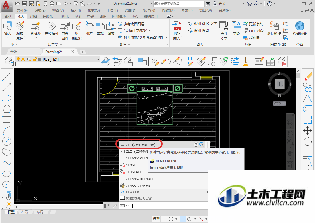Open the Modify menu
This screenshot has width=315, height=223.
click(168, 11)
